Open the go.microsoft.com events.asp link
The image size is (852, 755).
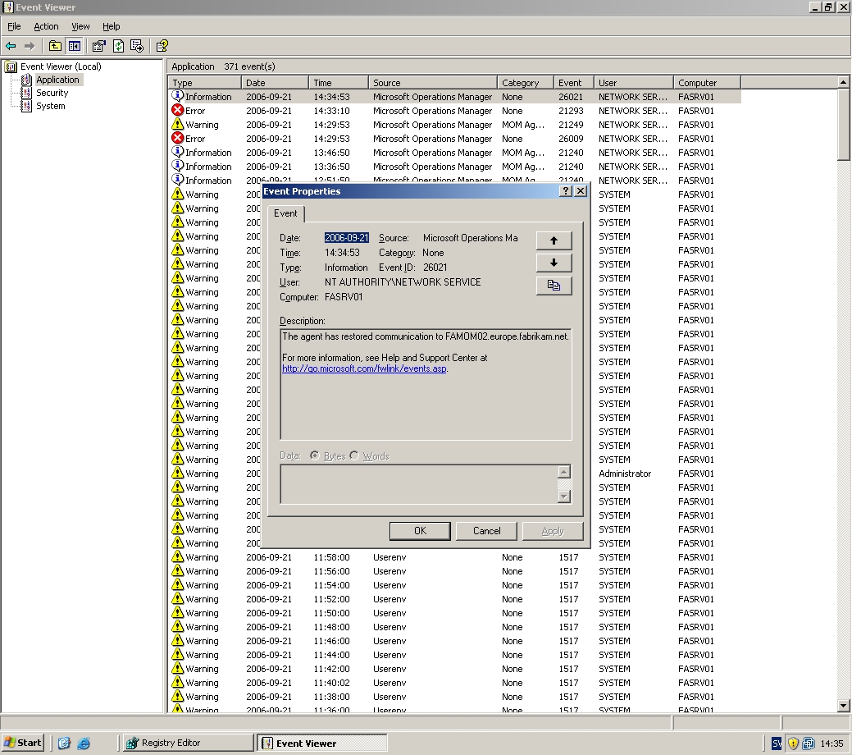pos(364,368)
